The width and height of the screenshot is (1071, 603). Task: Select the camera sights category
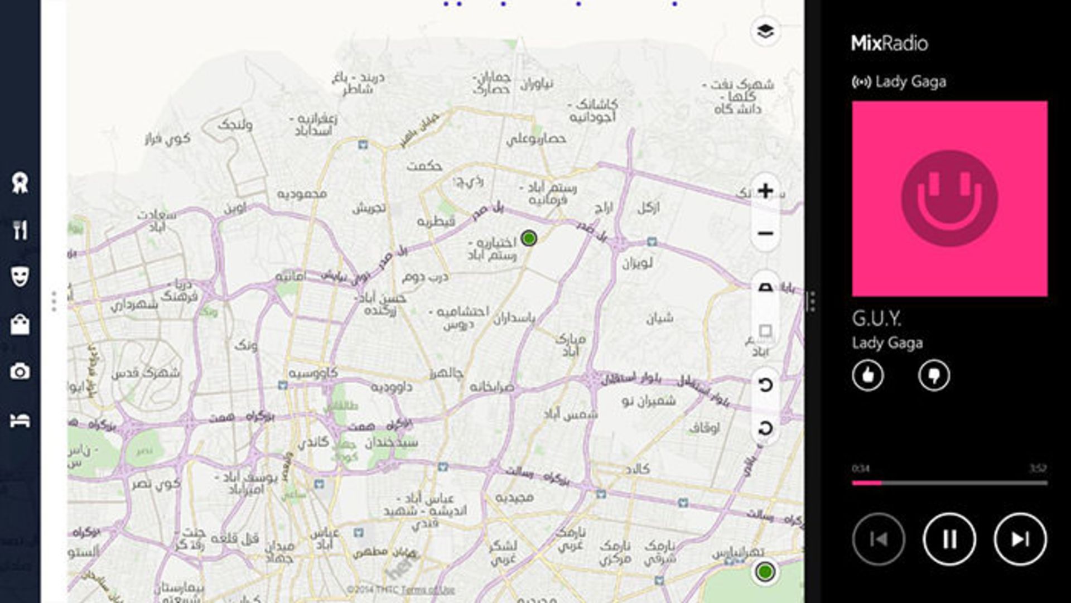click(20, 372)
